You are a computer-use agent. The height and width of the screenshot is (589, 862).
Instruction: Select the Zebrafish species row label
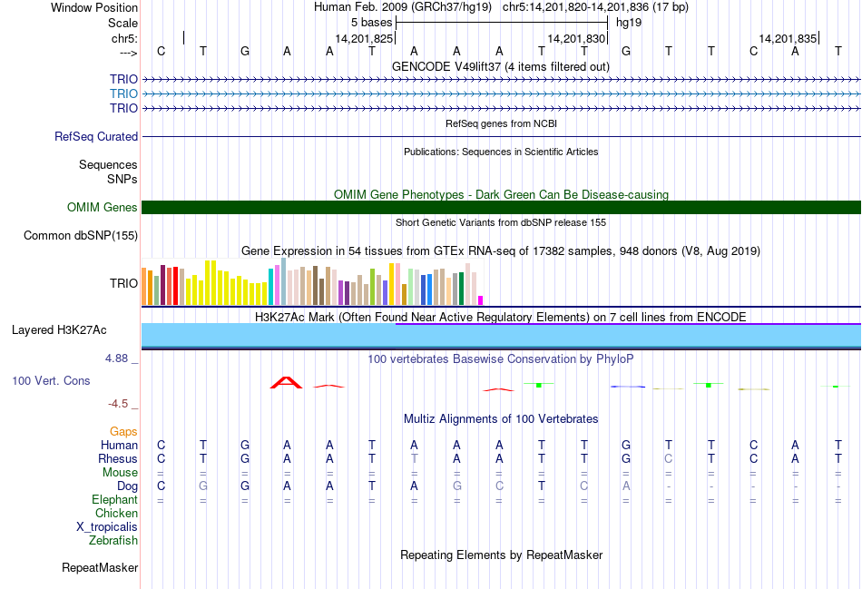pyautogui.click(x=113, y=541)
